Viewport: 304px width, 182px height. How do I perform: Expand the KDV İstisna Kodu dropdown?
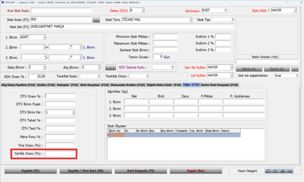(x=172, y=67)
